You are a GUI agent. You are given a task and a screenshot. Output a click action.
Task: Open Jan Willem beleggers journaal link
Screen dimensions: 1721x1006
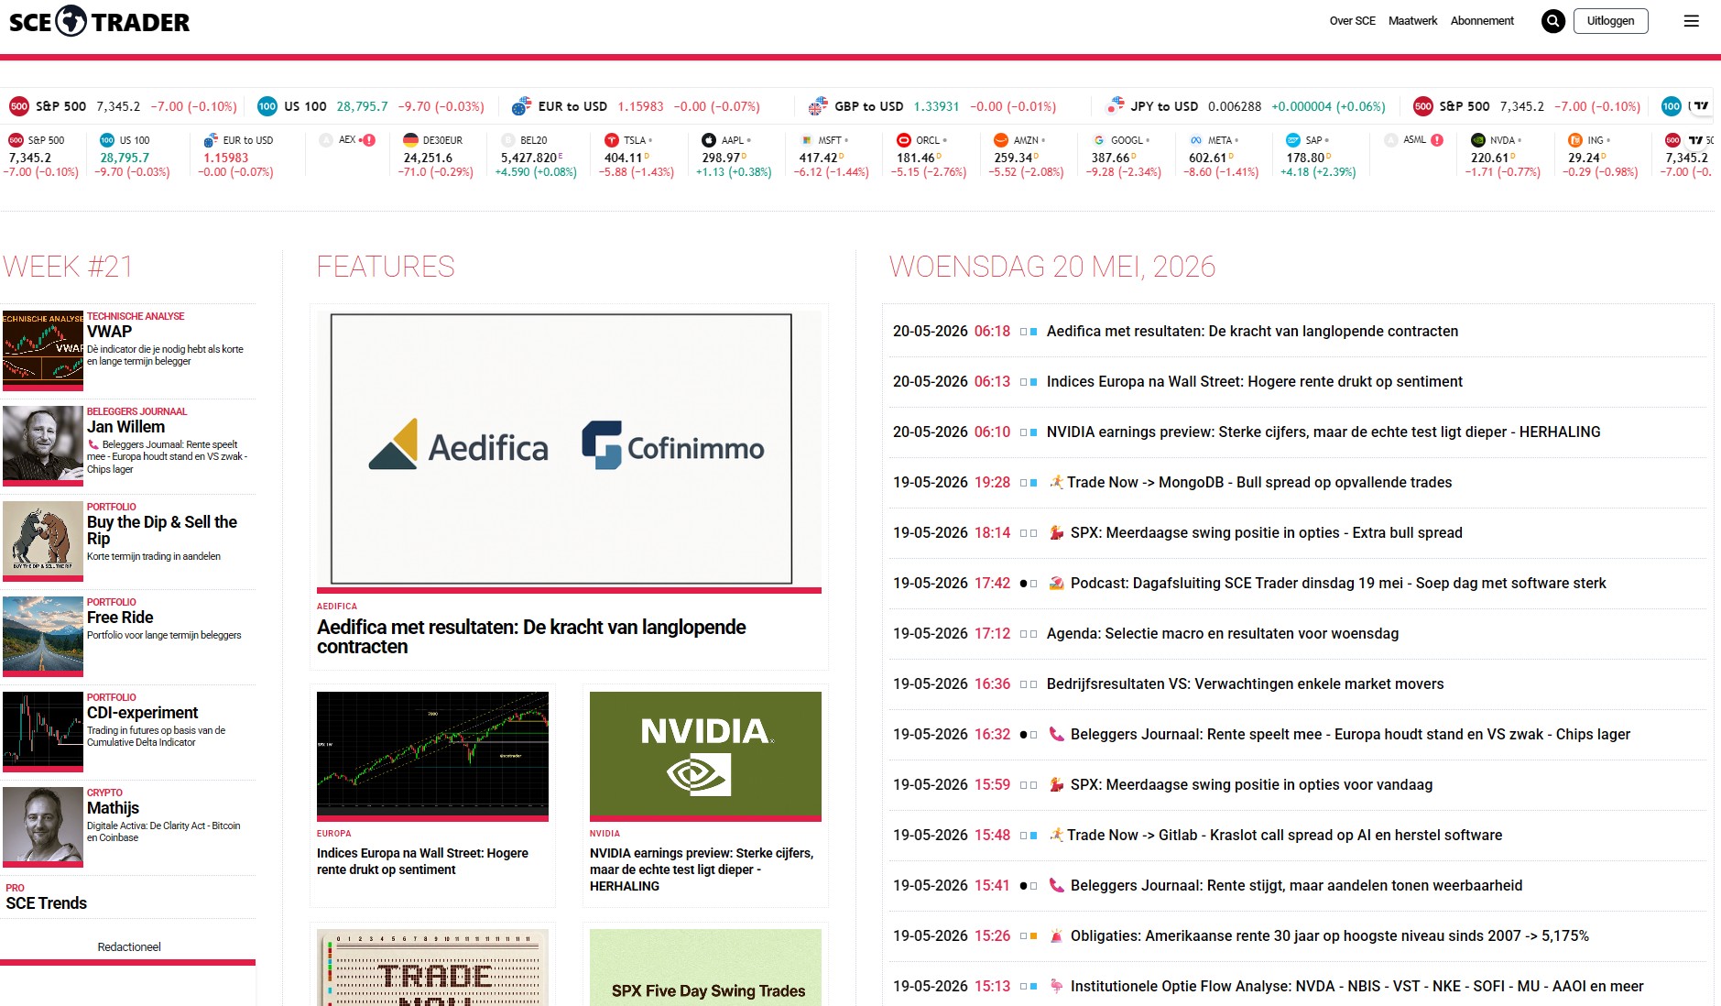125,427
